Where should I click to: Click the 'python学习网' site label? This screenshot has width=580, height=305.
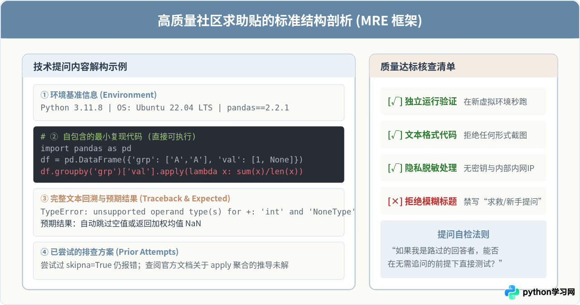(549, 292)
